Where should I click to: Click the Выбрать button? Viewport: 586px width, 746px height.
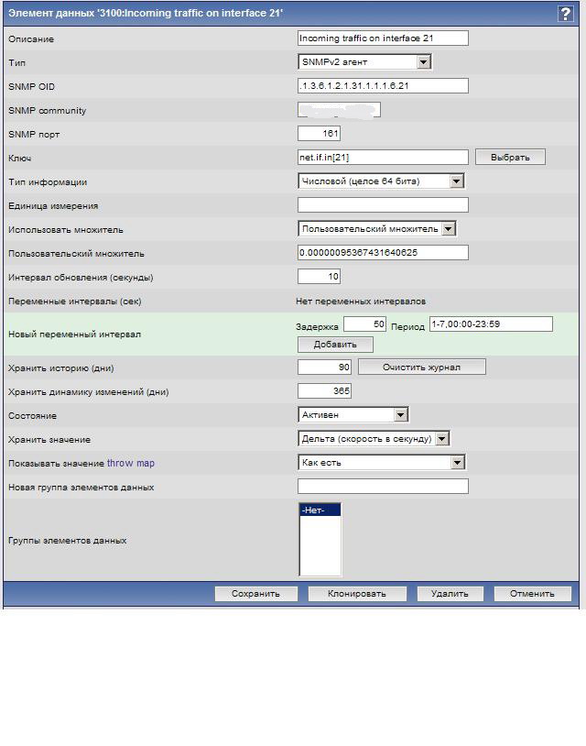[x=510, y=157]
